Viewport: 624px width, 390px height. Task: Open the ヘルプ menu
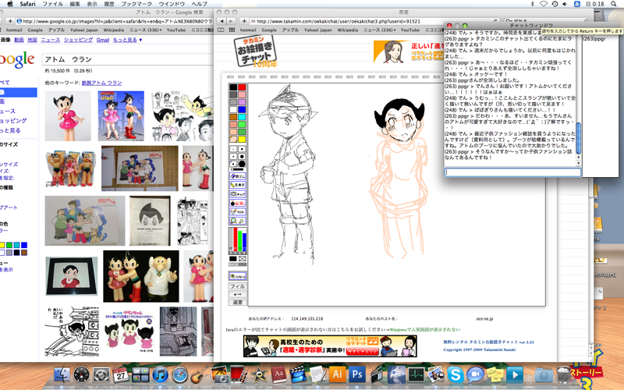click(x=199, y=4)
